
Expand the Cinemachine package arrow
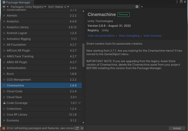4,86
